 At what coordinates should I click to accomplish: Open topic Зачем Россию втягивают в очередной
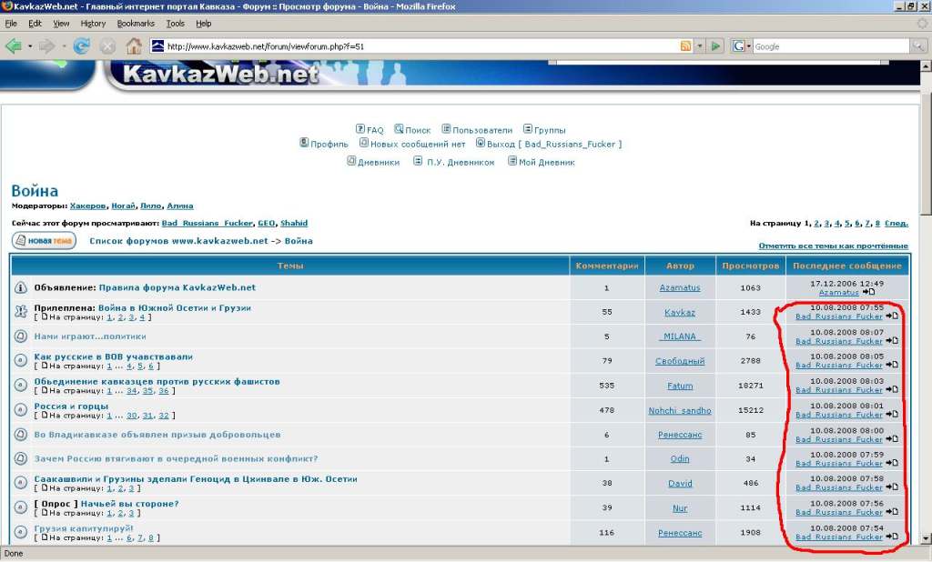(176, 458)
